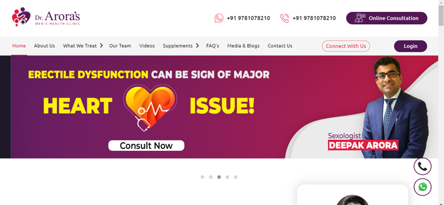Viewport: 444px width, 205px height.
Task: Click the doctor icon in Online Consultation button
Action: (360, 18)
